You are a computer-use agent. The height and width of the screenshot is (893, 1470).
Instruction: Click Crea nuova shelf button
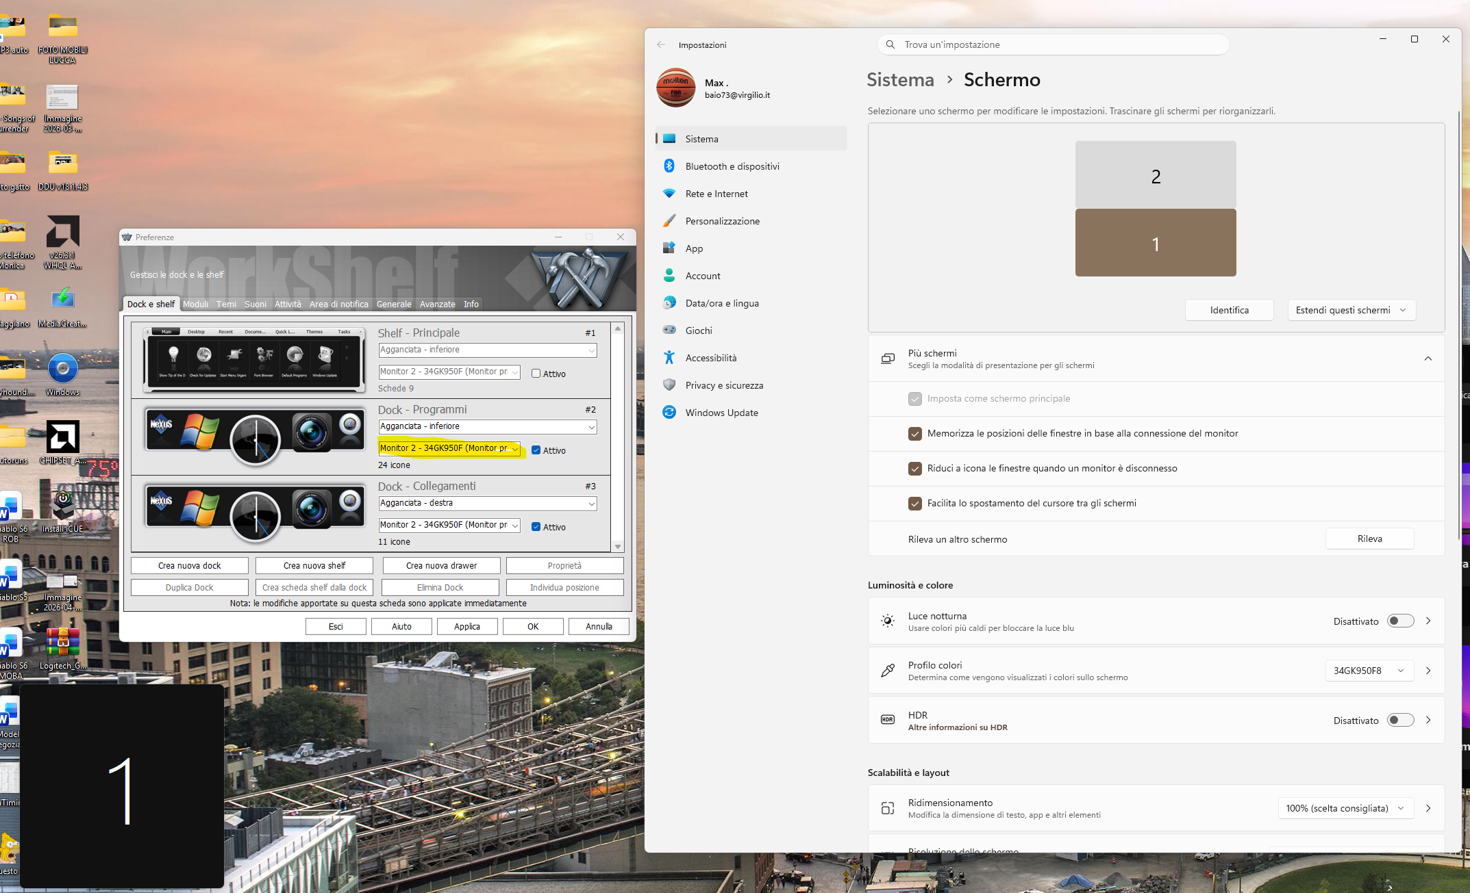(x=314, y=566)
